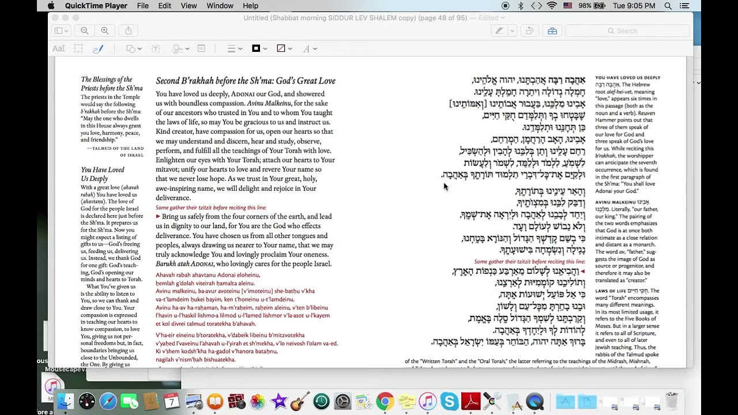738x415 pixels.
Task: Open the Window menu
Action: pos(220,6)
